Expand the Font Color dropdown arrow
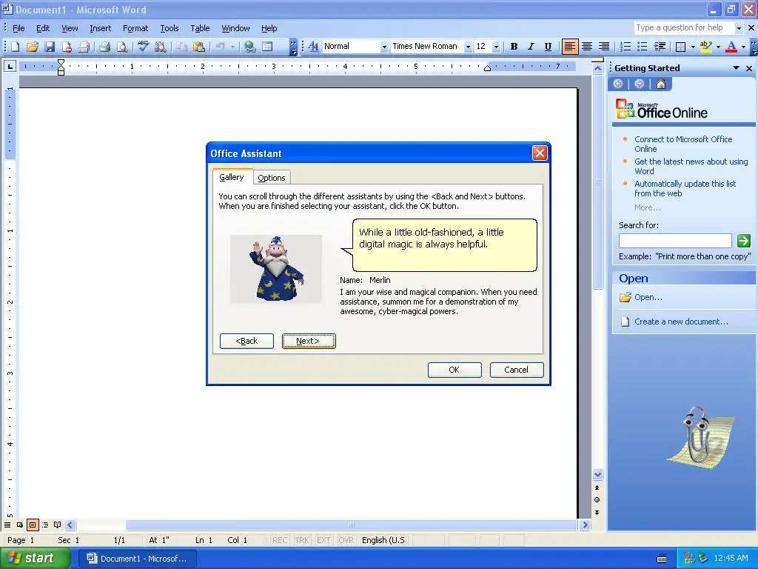This screenshot has height=569, width=758. tap(743, 47)
